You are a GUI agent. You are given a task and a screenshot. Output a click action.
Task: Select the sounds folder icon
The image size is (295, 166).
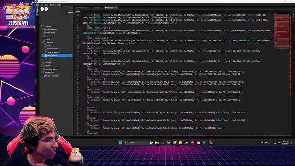(x=44, y=63)
